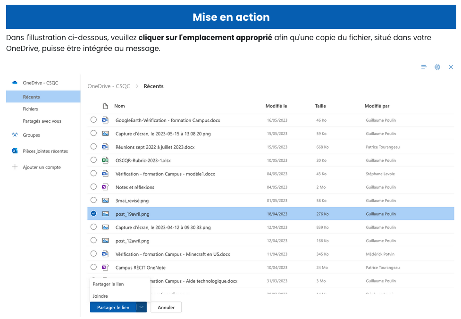The image size is (461, 319).
Task: Click the file type column header icon
Action: 106,106
